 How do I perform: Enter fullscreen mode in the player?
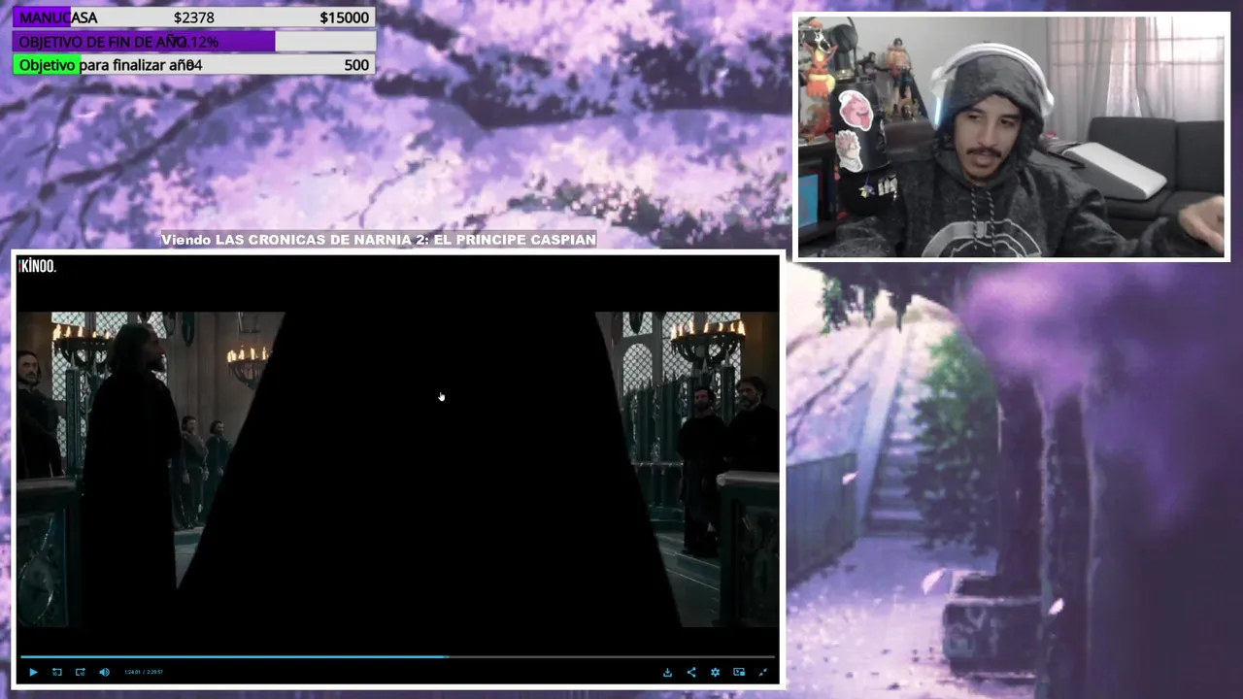coord(763,672)
